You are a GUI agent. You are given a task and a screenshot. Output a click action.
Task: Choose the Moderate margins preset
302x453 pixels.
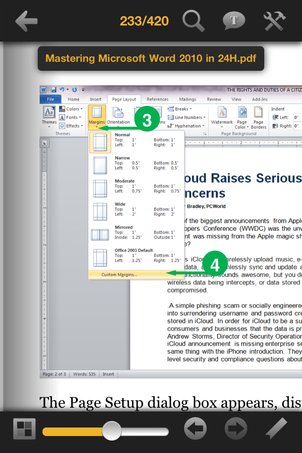pyautogui.click(x=136, y=188)
